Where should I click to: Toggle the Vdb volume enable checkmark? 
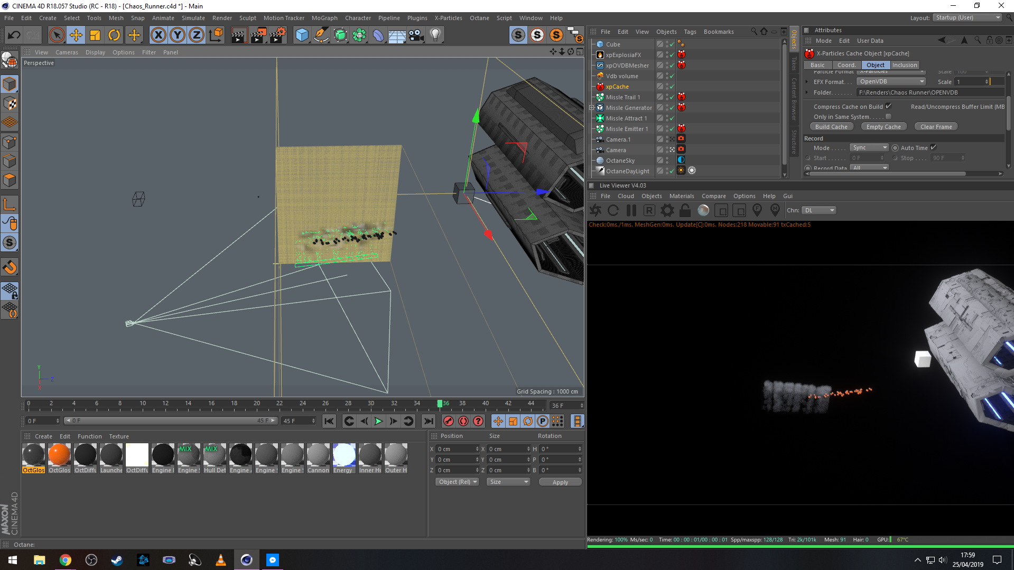pyautogui.click(x=672, y=76)
